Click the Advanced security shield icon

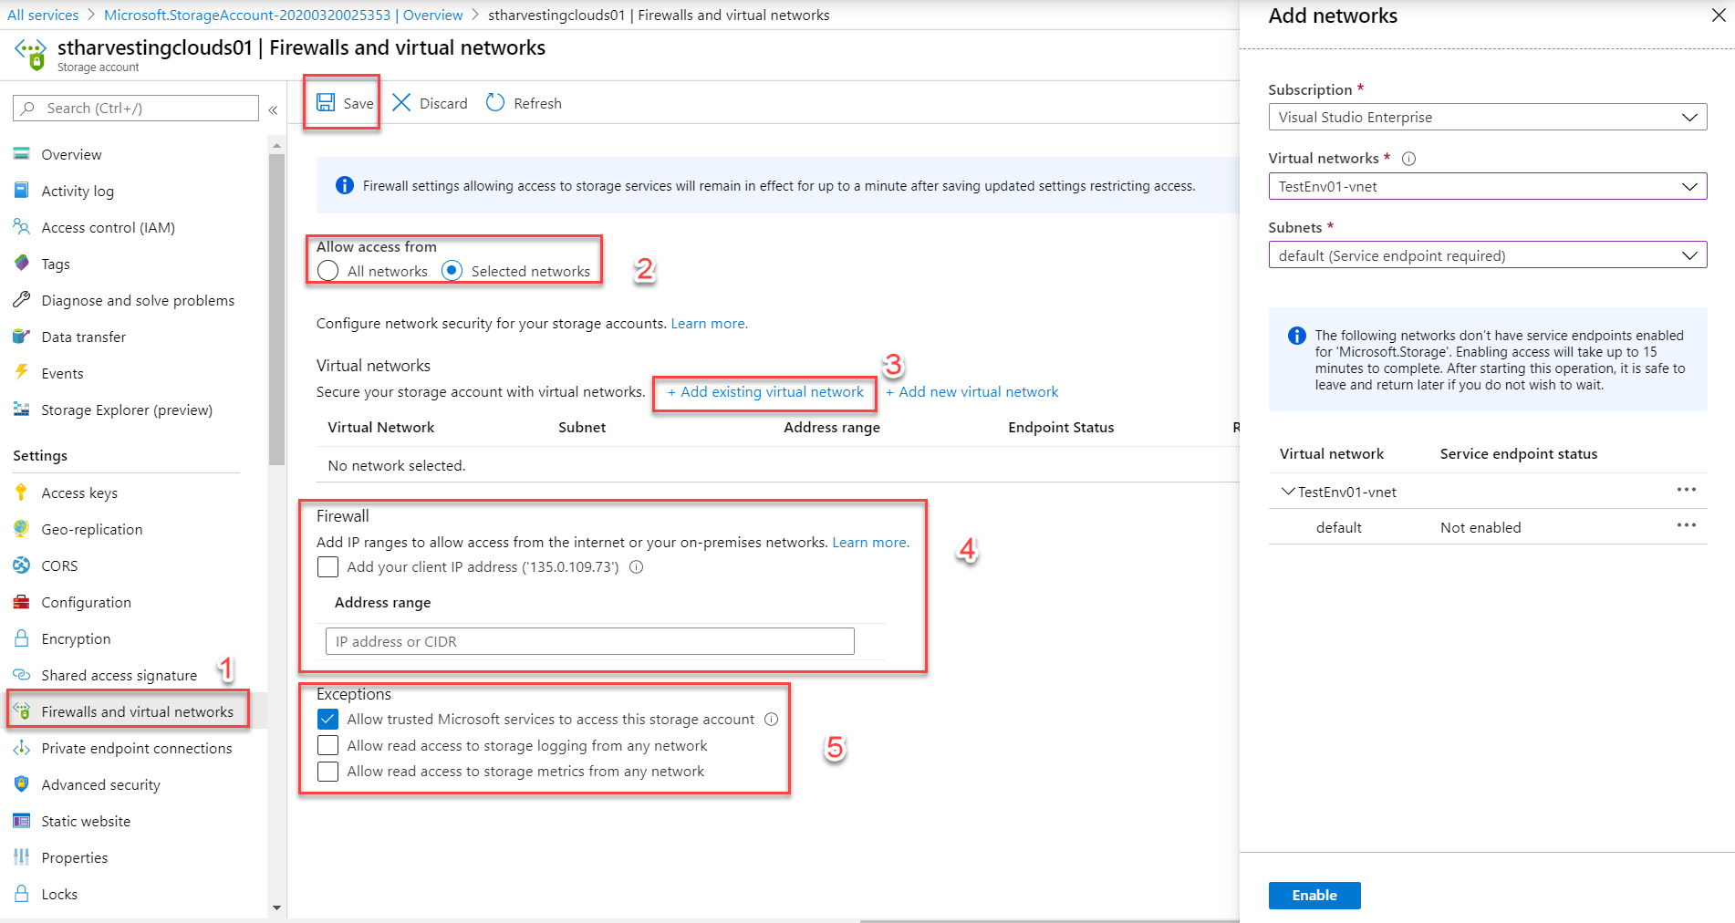(x=22, y=784)
